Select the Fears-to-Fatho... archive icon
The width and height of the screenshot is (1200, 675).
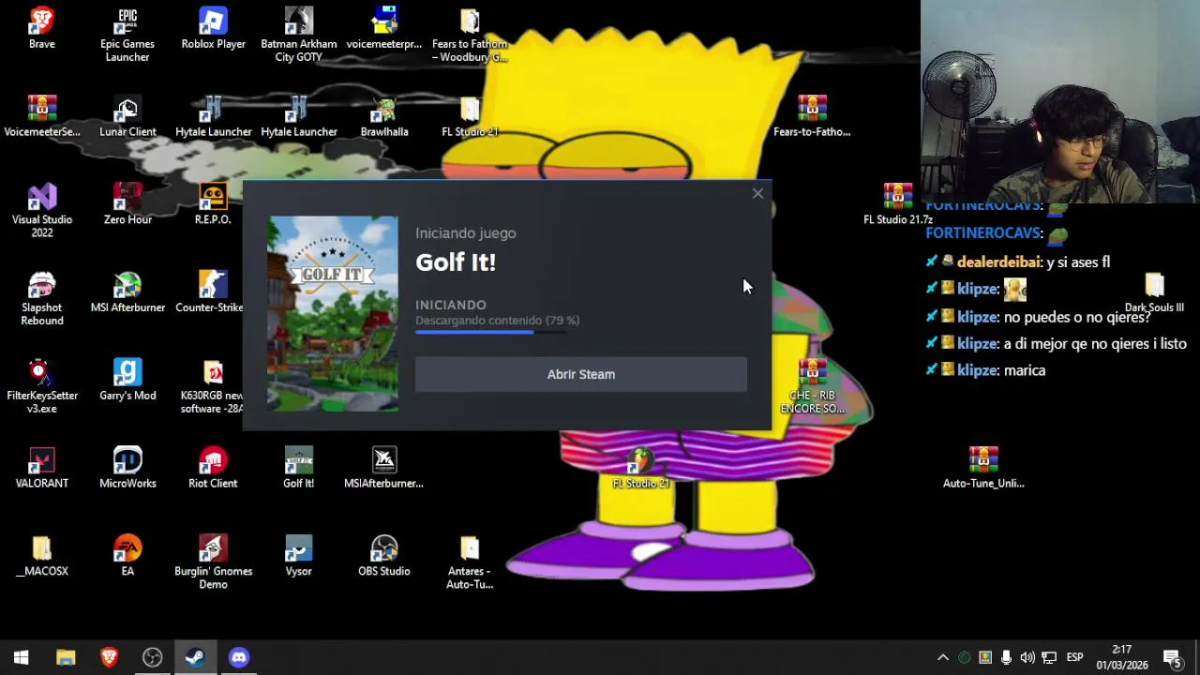812,117
